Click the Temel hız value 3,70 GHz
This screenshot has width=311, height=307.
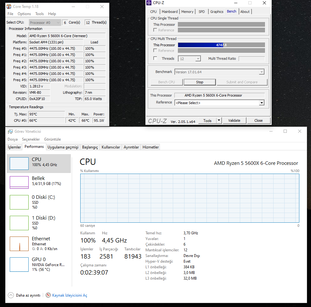click(x=191, y=233)
